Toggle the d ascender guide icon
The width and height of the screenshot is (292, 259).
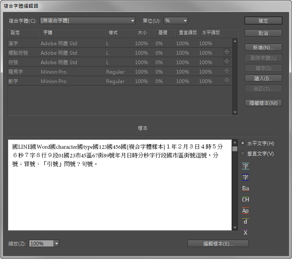coord(246,222)
